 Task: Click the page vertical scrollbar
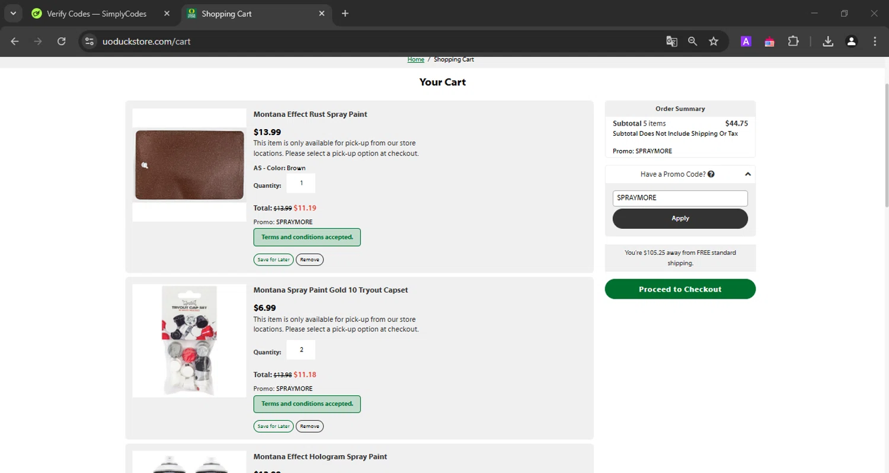pyautogui.click(x=886, y=145)
